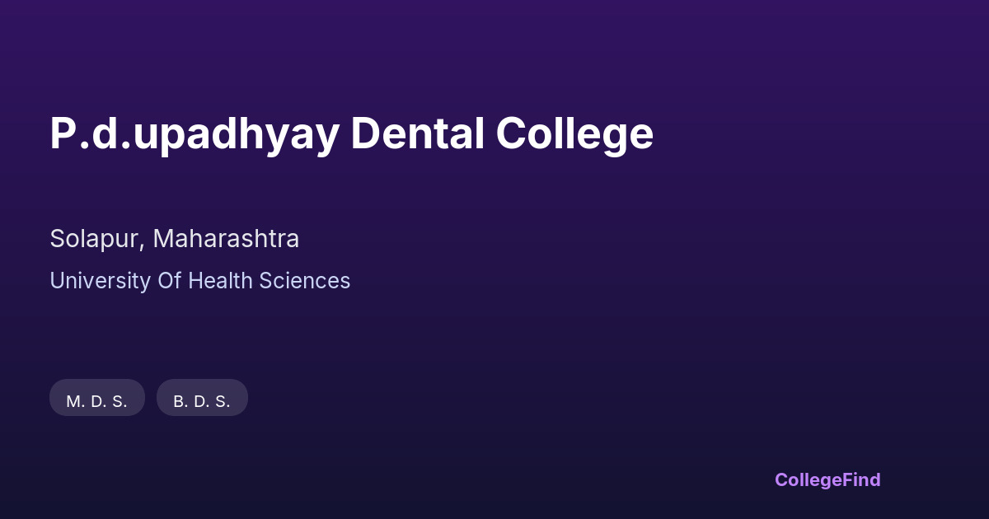
Task: Click the letter "B." in the B. D. S. tag
Action: click(x=180, y=401)
